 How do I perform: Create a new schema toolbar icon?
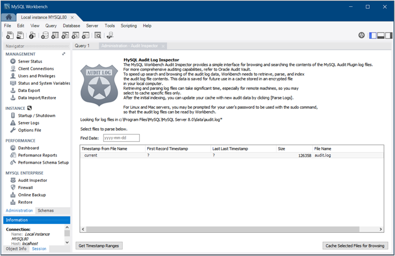45,35
